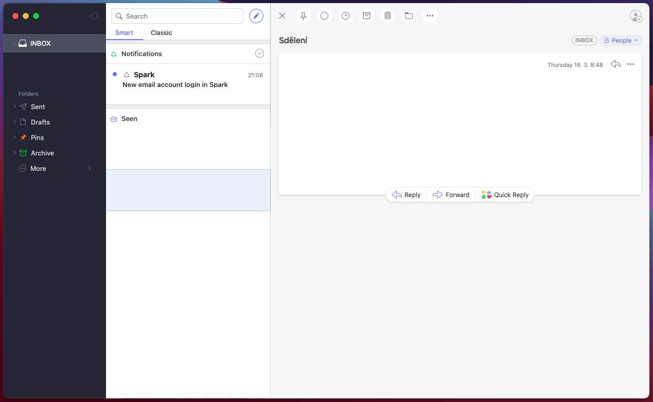Delete the email using the trash icon
The image size is (653, 402).
[x=387, y=16]
